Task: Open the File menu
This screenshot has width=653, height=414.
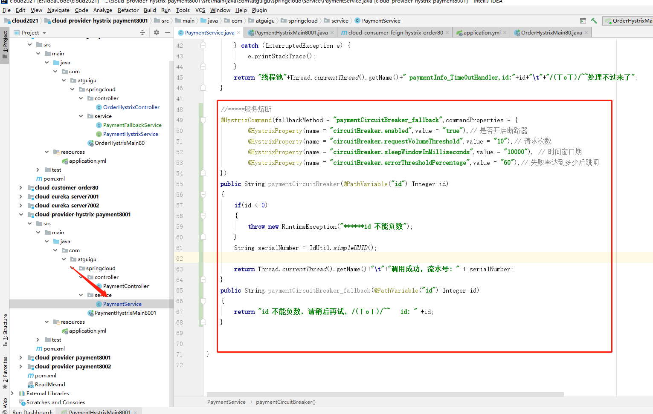Action: tap(6, 10)
